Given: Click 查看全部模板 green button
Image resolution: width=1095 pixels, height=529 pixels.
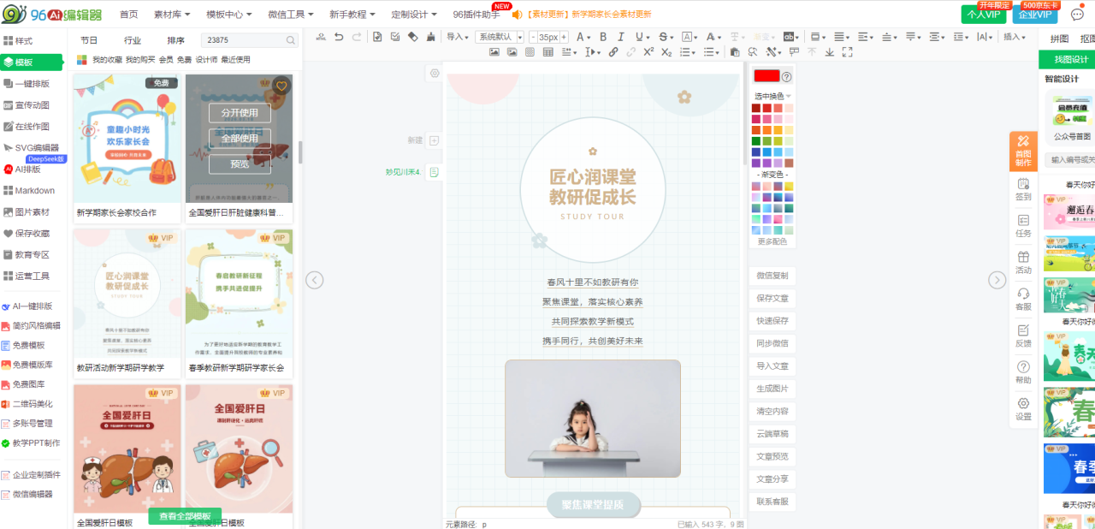Looking at the screenshot, I should (x=185, y=516).
